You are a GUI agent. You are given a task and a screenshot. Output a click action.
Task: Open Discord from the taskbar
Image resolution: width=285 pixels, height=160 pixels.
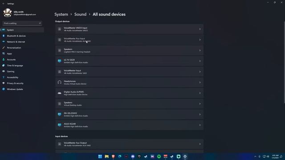tap(133, 156)
